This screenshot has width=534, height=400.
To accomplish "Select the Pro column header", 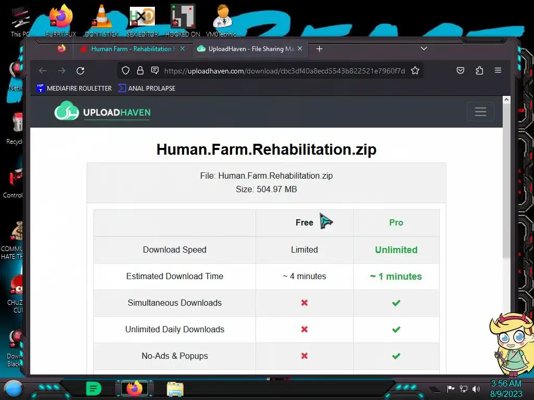I will pyautogui.click(x=396, y=222).
